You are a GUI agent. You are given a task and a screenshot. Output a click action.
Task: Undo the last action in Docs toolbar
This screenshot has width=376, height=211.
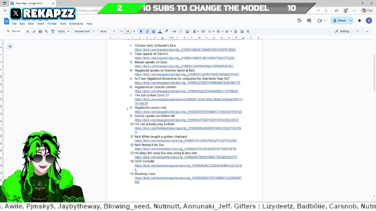(28, 31)
